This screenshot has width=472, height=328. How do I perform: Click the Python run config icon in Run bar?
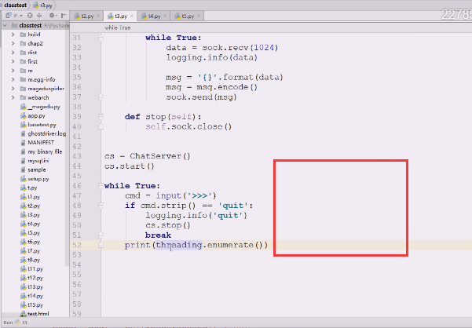pyautogui.click(x=17, y=323)
